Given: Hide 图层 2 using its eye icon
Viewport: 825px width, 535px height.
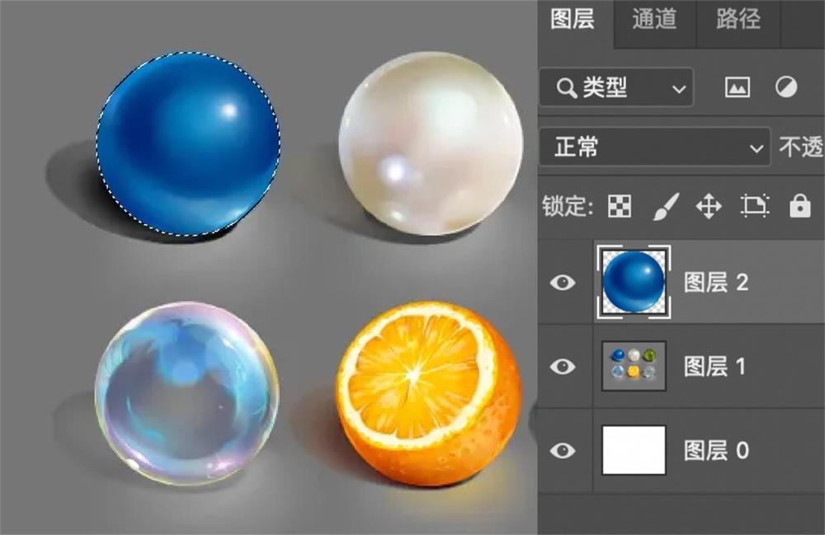Looking at the screenshot, I should [563, 283].
